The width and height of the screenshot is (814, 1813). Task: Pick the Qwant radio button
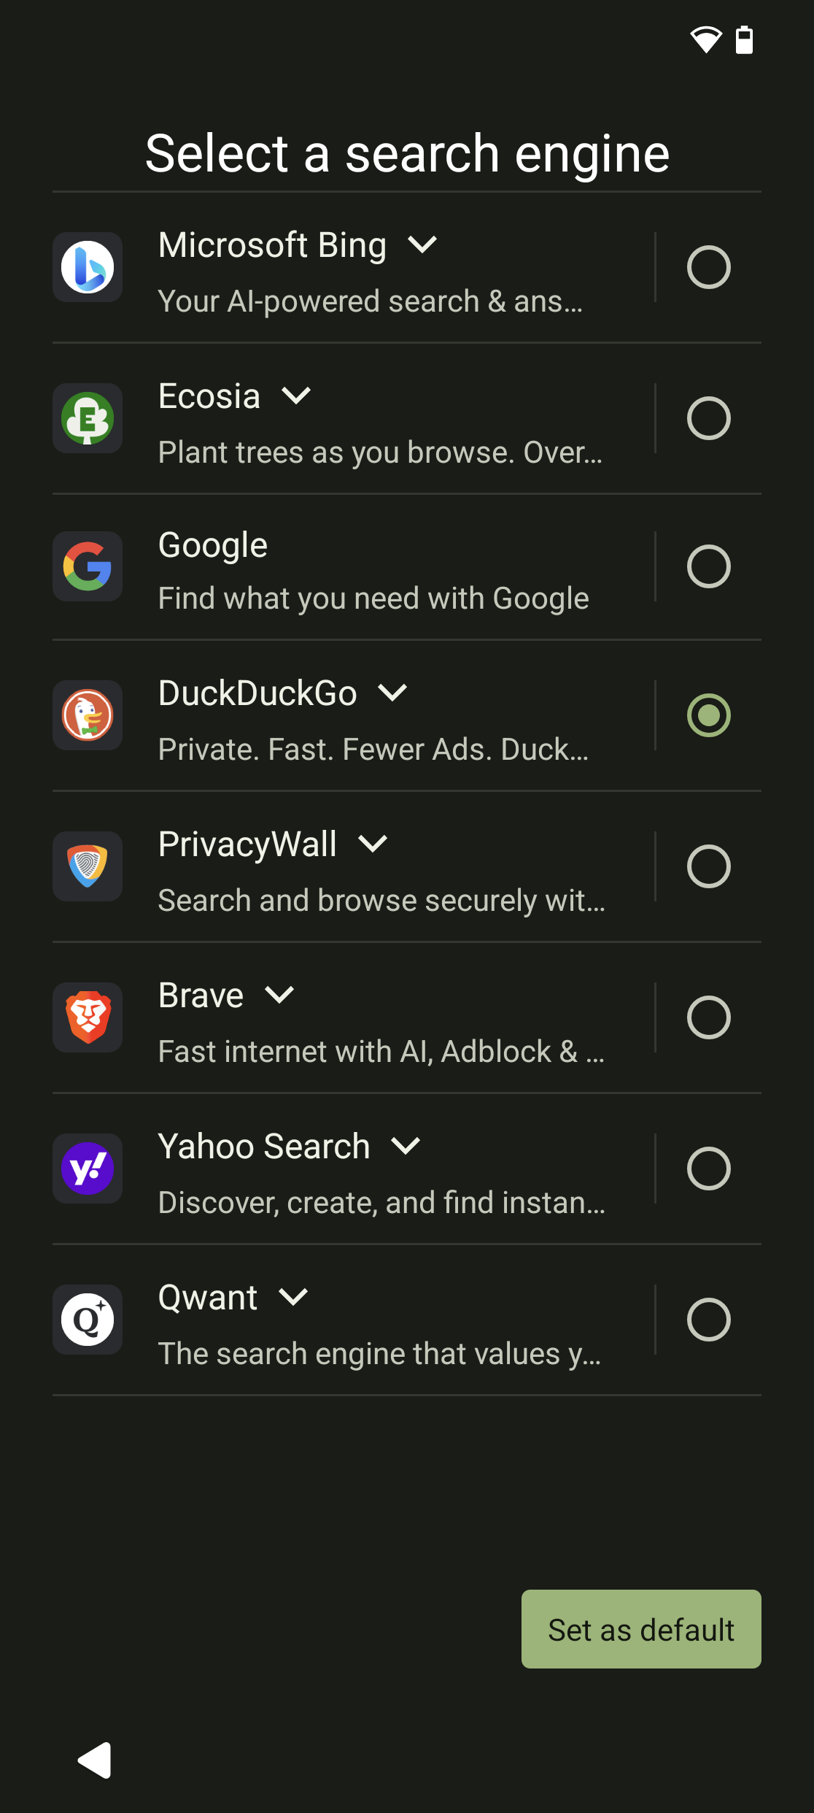[x=708, y=1320]
